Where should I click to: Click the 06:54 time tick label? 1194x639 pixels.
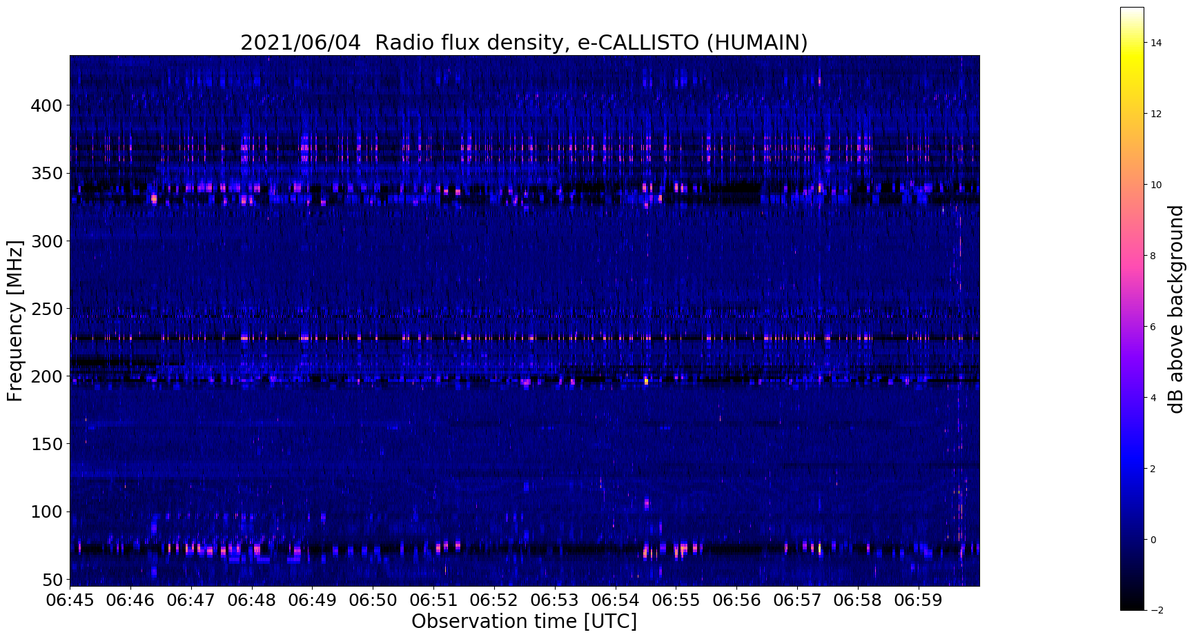pyautogui.click(x=616, y=600)
